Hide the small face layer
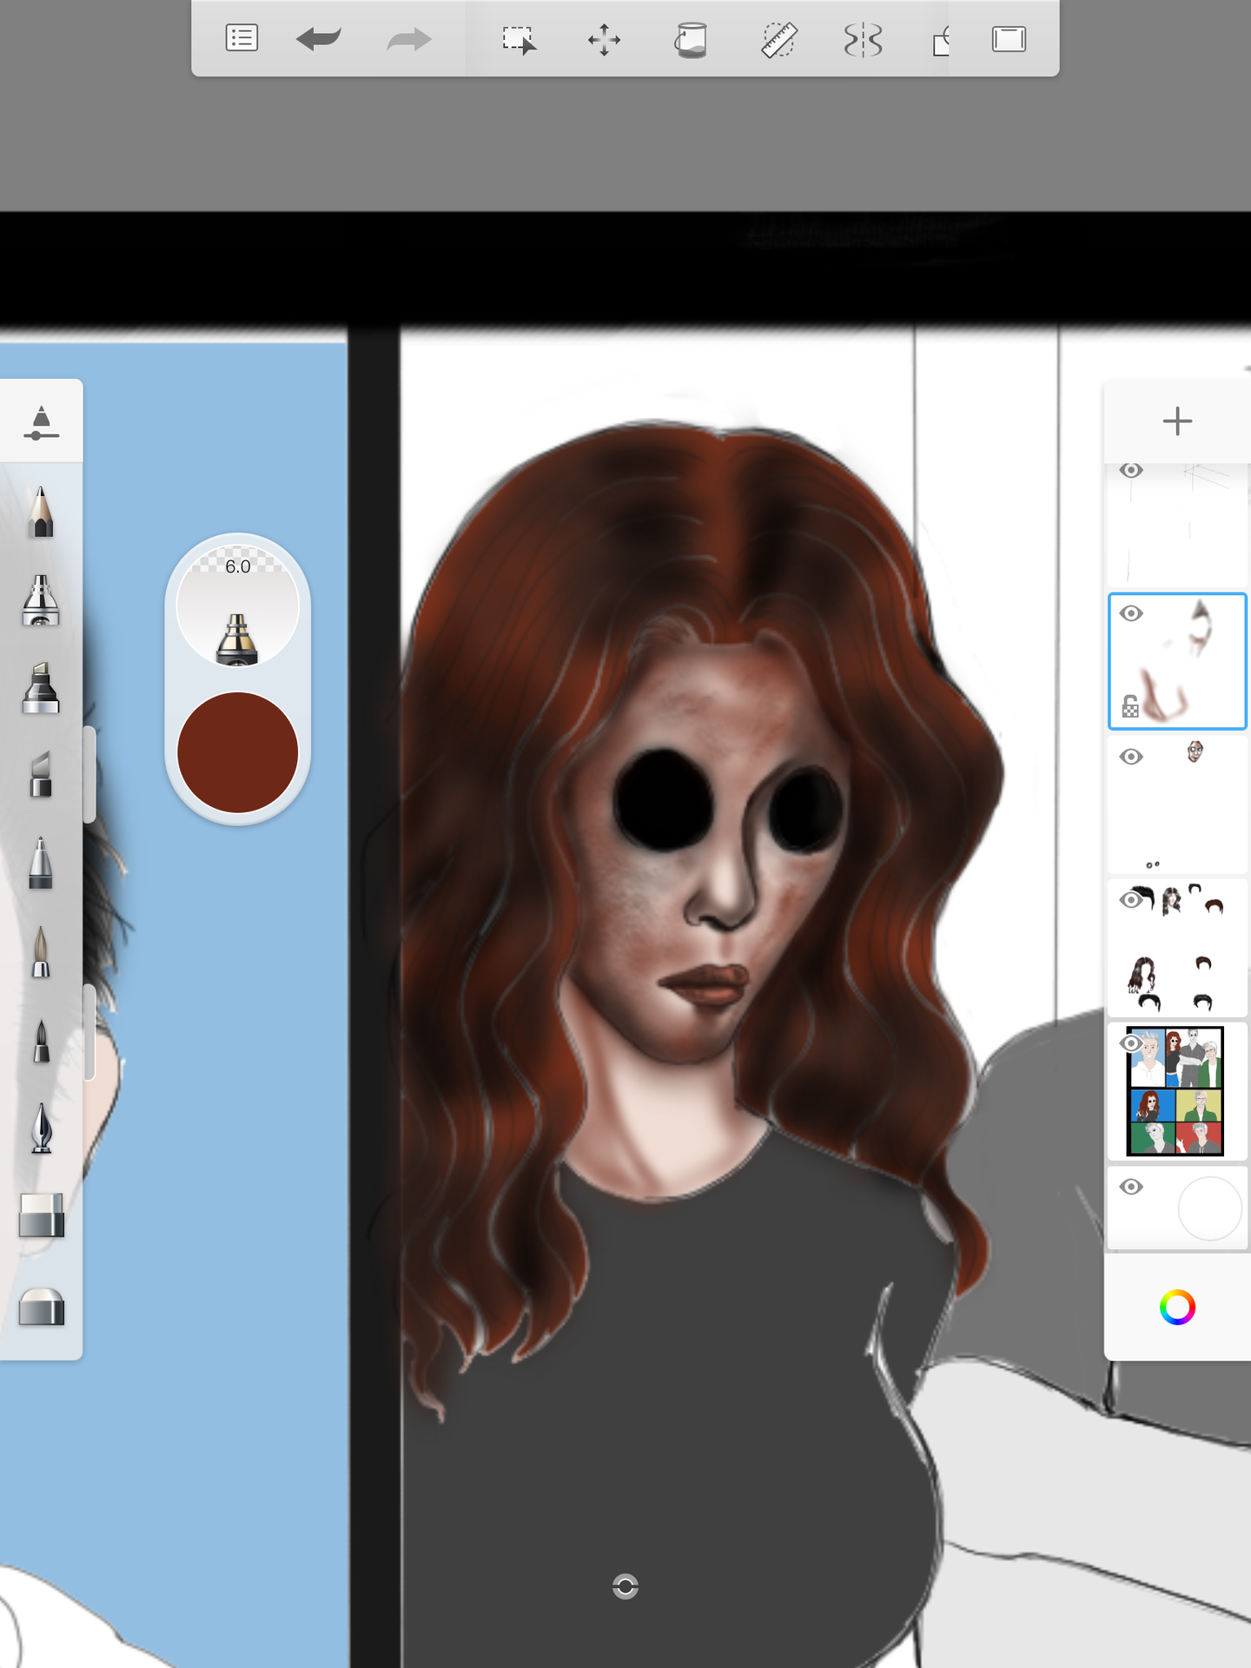The height and width of the screenshot is (1668, 1251). pos(1131,757)
